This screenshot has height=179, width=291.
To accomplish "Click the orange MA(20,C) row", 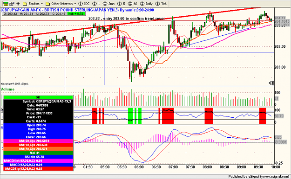I will [38, 149].
